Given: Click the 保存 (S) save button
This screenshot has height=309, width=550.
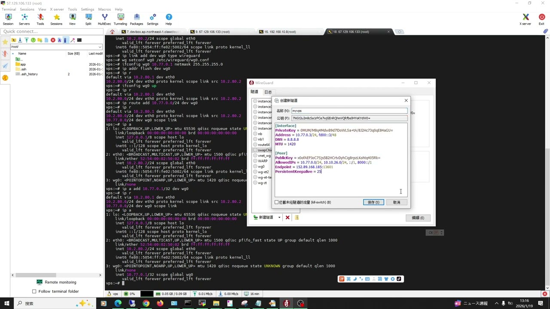Looking at the screenshot, I should click(x=373, y=202).
